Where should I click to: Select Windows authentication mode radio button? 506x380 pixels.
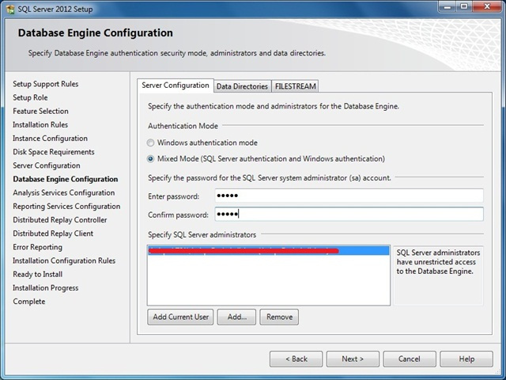(150, 142)
